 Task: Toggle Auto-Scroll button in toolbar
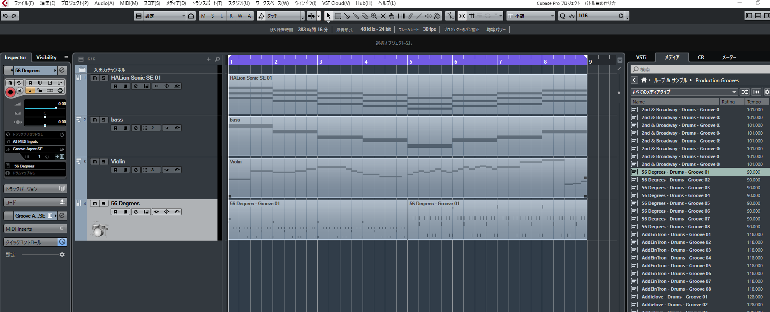tap(311, 16)
